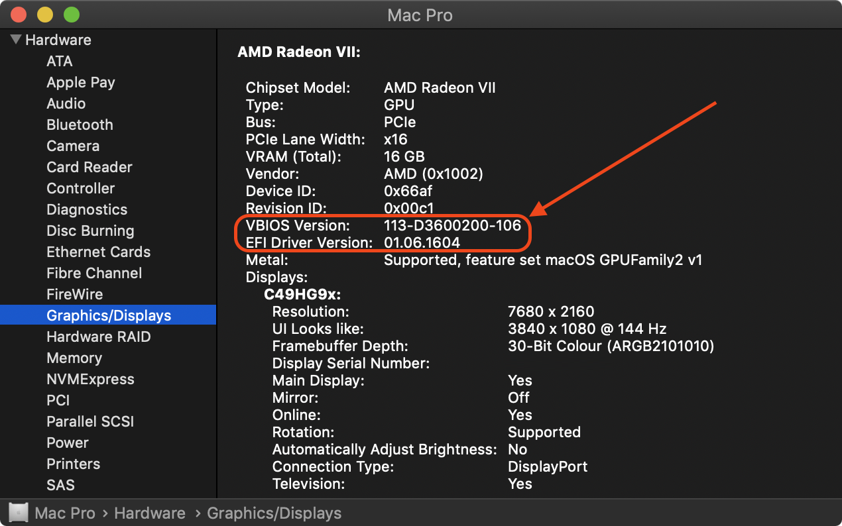Open Hardware RAID section
Screen dimensions: 842x526
pyautogui.click(x=99, y=337)
